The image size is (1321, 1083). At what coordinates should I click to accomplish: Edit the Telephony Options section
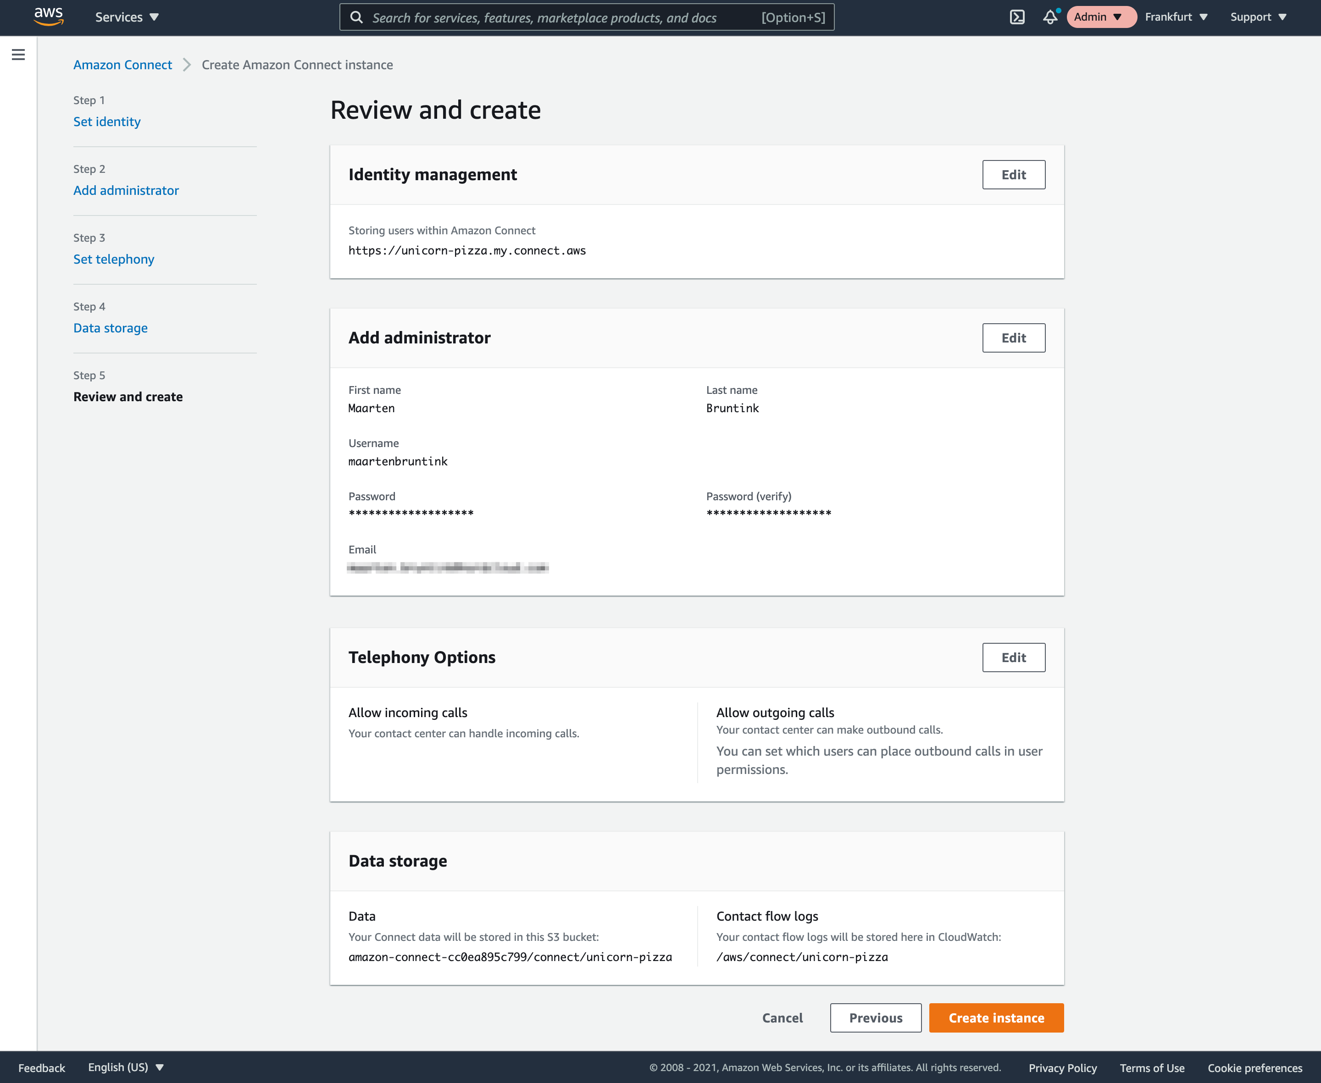[1013, 658]
